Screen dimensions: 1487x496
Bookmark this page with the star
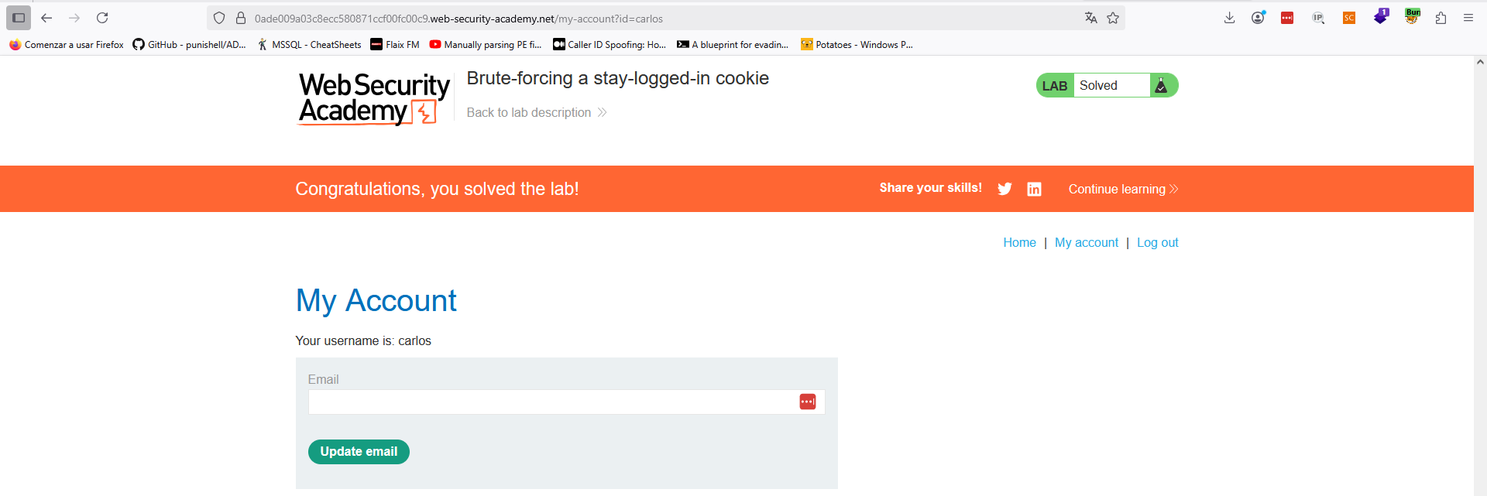1113,18
